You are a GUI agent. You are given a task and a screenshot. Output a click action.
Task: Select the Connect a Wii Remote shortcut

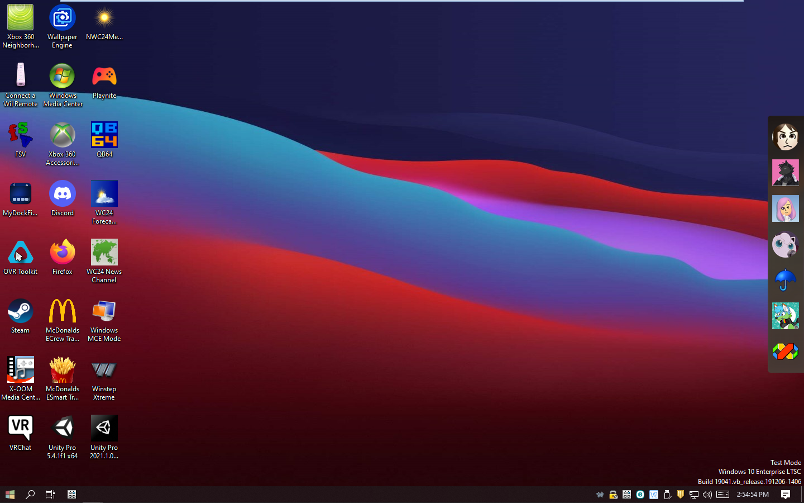click(21, 85)
